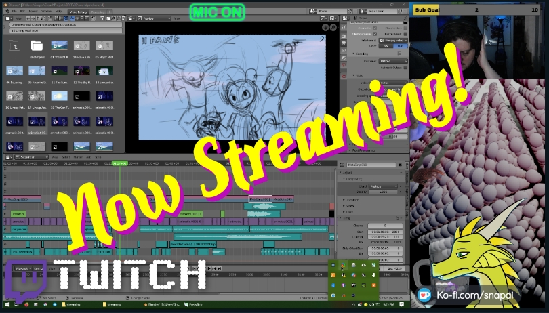This screenshot has width=549, height=313.
Task: Open the Help menu
Action: (x=58, y=12)
